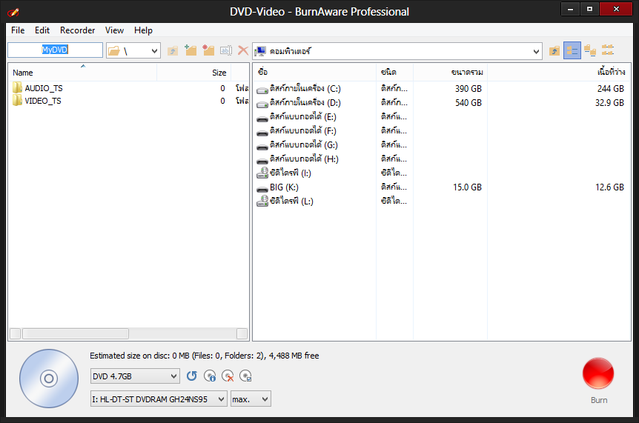Screen dimensions: 639x423
Task: Open the Recorder menu
Action: tap(77, 30)
